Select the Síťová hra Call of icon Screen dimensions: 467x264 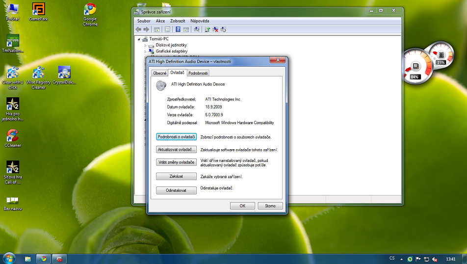click(x=13, y=173)
